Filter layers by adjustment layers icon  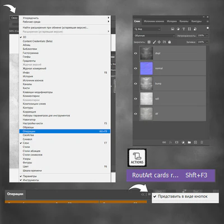coord(178,29)
